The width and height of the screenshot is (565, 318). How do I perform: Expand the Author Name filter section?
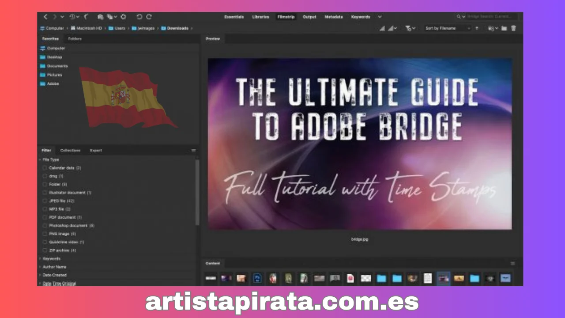point(40,267)
